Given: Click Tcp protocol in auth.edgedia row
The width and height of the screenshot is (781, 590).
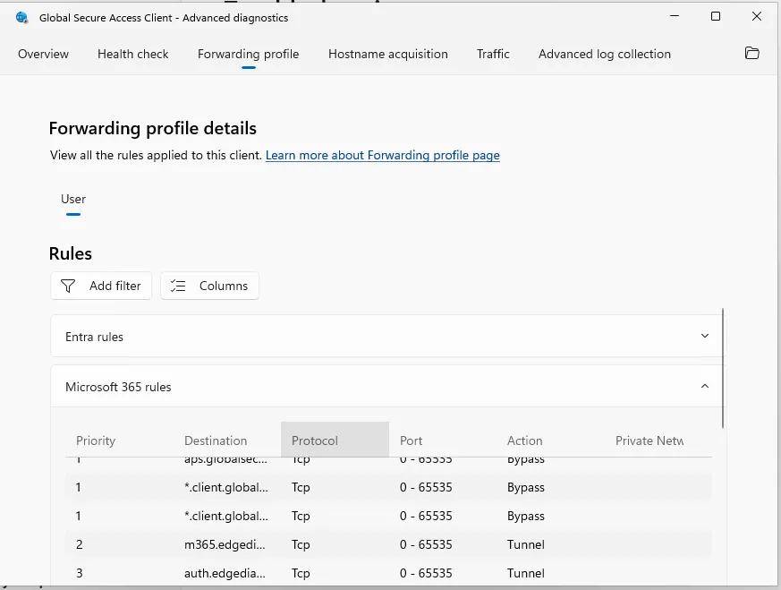Looking at the screenshot, I should [x=301, y=573].
